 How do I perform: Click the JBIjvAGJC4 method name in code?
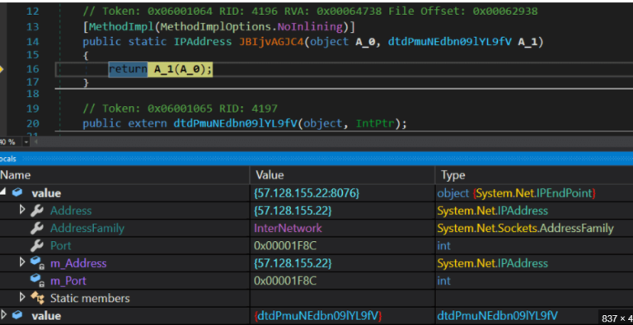click(x=271, y=41)
